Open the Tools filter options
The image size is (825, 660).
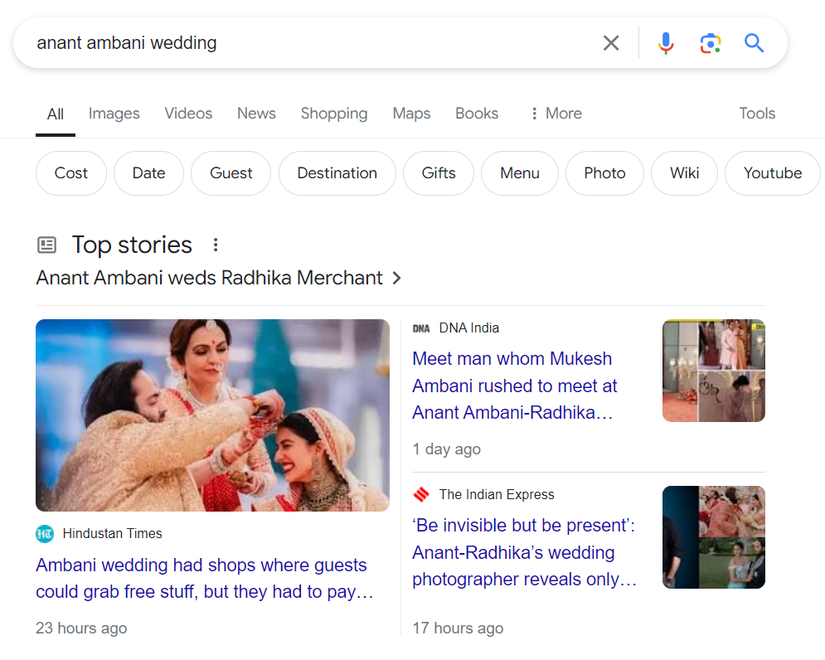(x=757, y=114)
